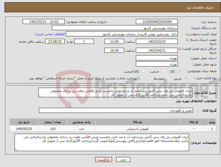Select the خدمت radio button
The width and height of the screenshot is (221, 167).
click(x=163, y=71)
